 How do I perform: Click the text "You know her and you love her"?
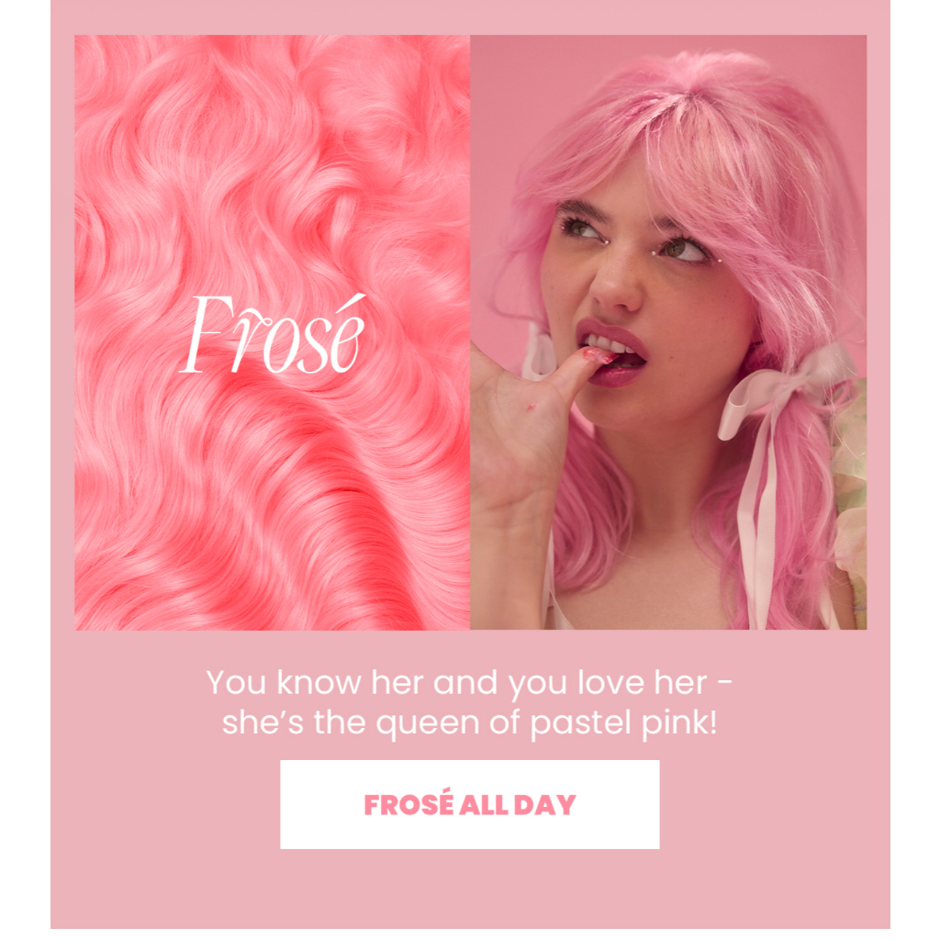click(457, 682)
